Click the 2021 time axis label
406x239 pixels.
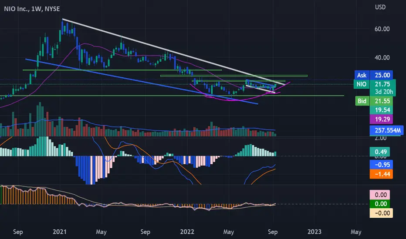60,232
